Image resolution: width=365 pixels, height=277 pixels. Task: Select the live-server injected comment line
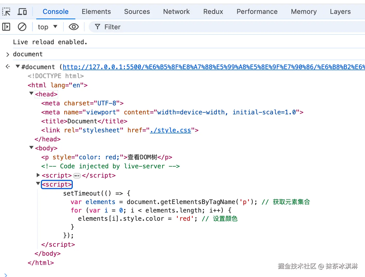pos(111,166)
